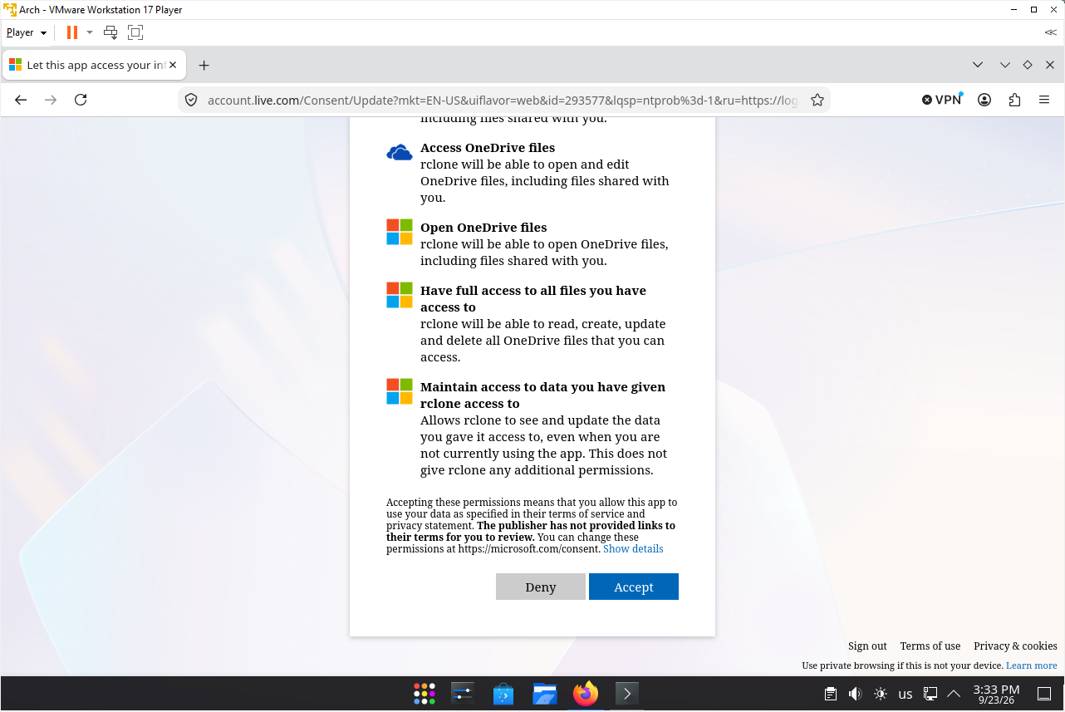Open the clock showing 3:33 PM
This screenshot has height=712, width=1065.
[996, 695]
